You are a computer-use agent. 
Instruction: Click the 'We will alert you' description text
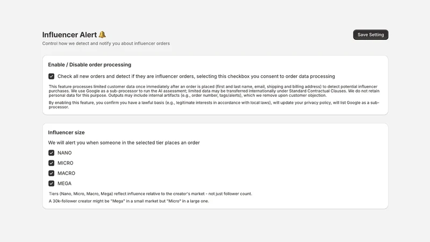[124, 143]
